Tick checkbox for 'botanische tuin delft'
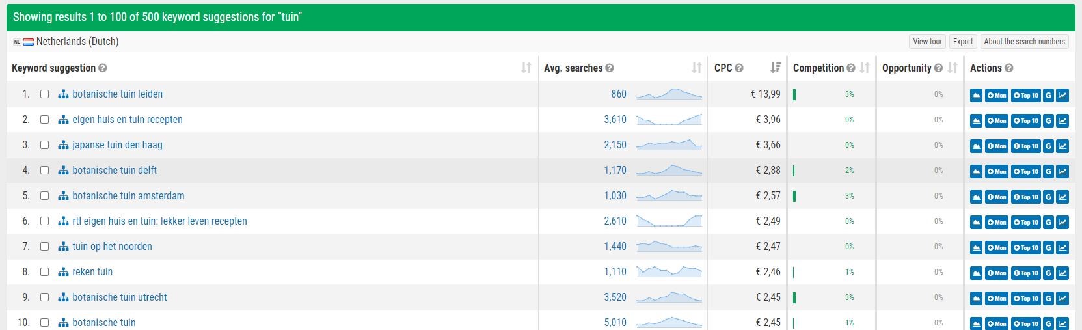 (x=44, y=170)
